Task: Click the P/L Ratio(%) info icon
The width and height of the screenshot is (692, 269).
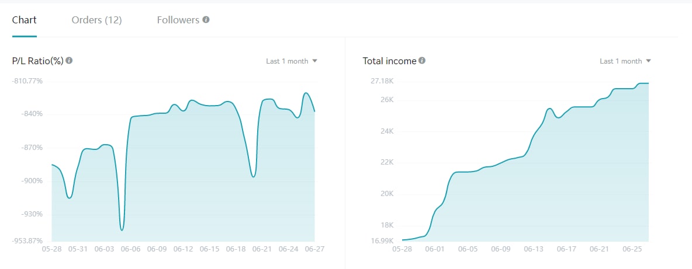Action: [69, 61]
